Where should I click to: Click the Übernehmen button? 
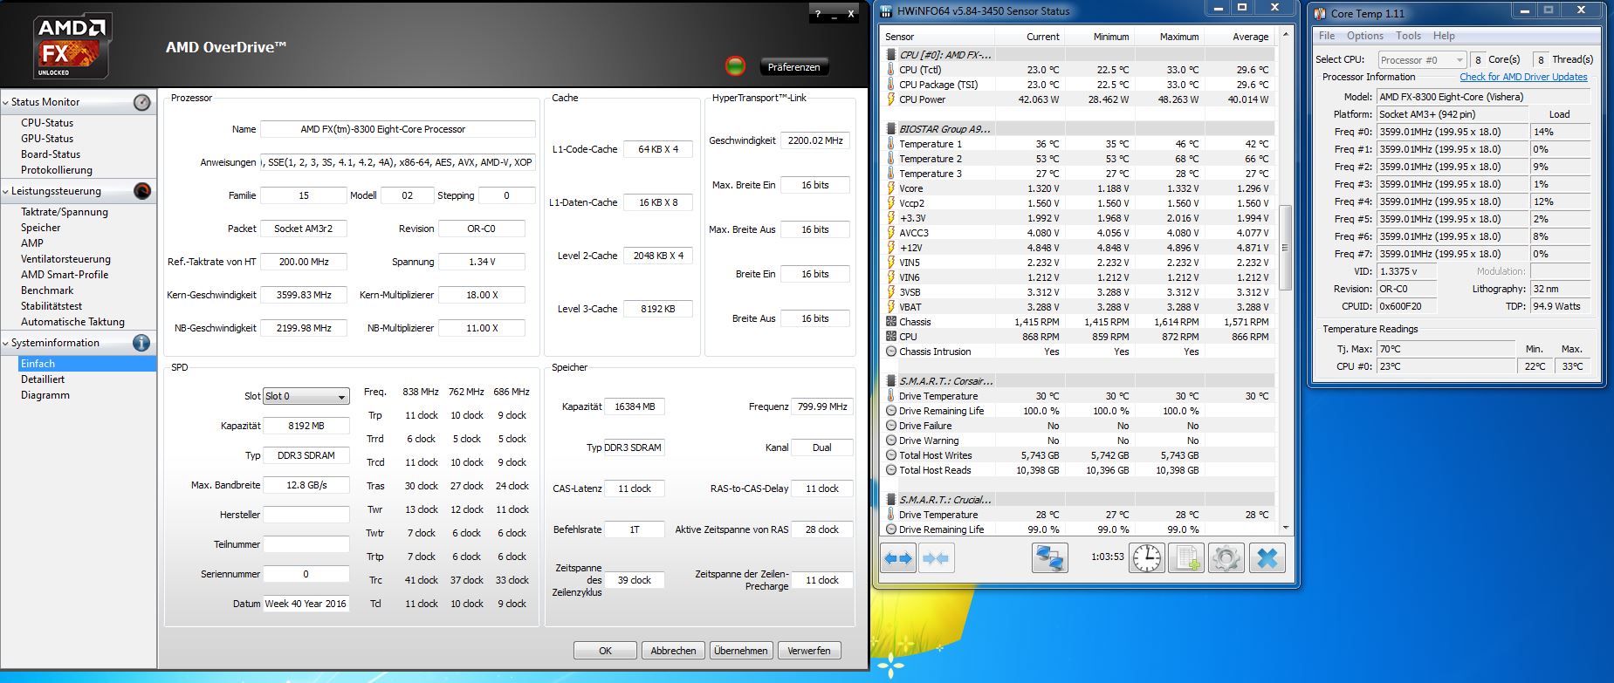pyautogui.click(x=740, y=651)
